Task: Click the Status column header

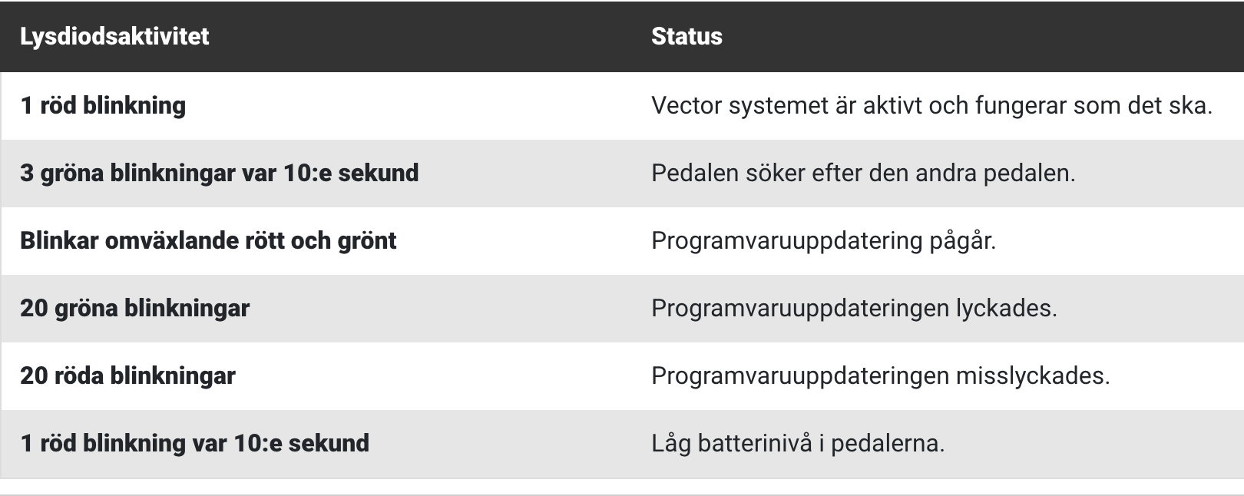Action: (x=687, y=37)
